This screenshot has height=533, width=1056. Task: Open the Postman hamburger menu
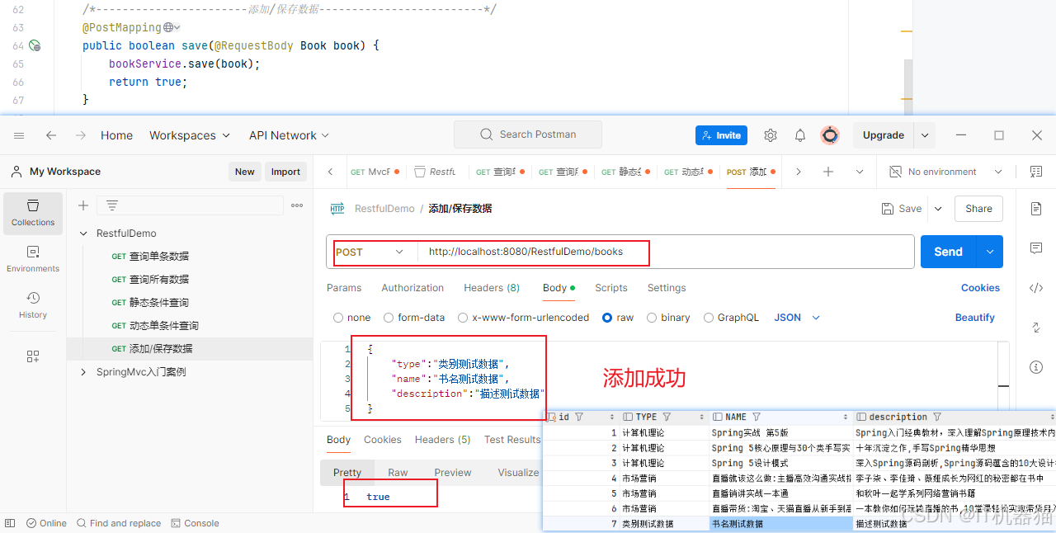click(x=19, y=135)
